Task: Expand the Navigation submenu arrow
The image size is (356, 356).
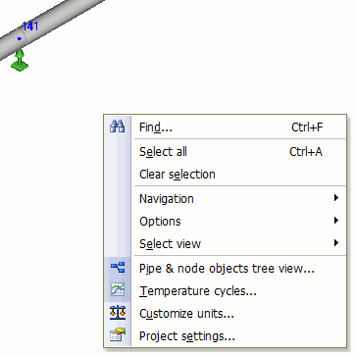Action: point(336,198)
